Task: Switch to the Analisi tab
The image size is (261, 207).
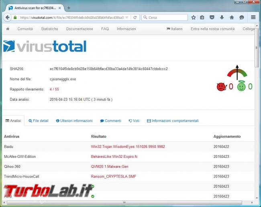Action: tap(13, 121)
